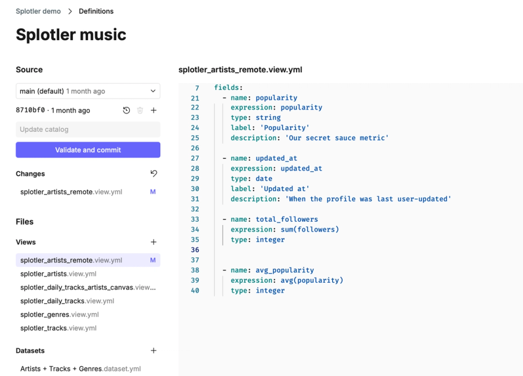Viewport: 523px width, 376px height.
Task: Open the main (default) branch dropdown
Action: click(88, 91)
